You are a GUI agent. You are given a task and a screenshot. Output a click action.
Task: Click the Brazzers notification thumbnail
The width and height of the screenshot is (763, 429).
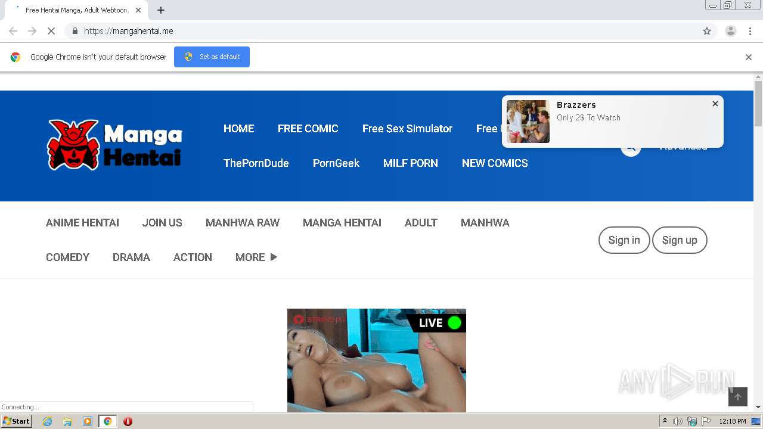528,122
